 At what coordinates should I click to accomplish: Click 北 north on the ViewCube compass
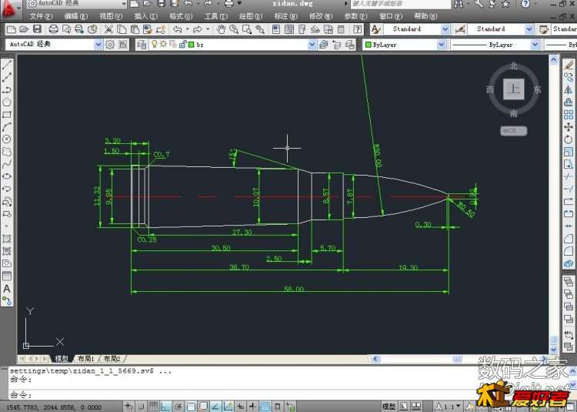coord(514,66)
